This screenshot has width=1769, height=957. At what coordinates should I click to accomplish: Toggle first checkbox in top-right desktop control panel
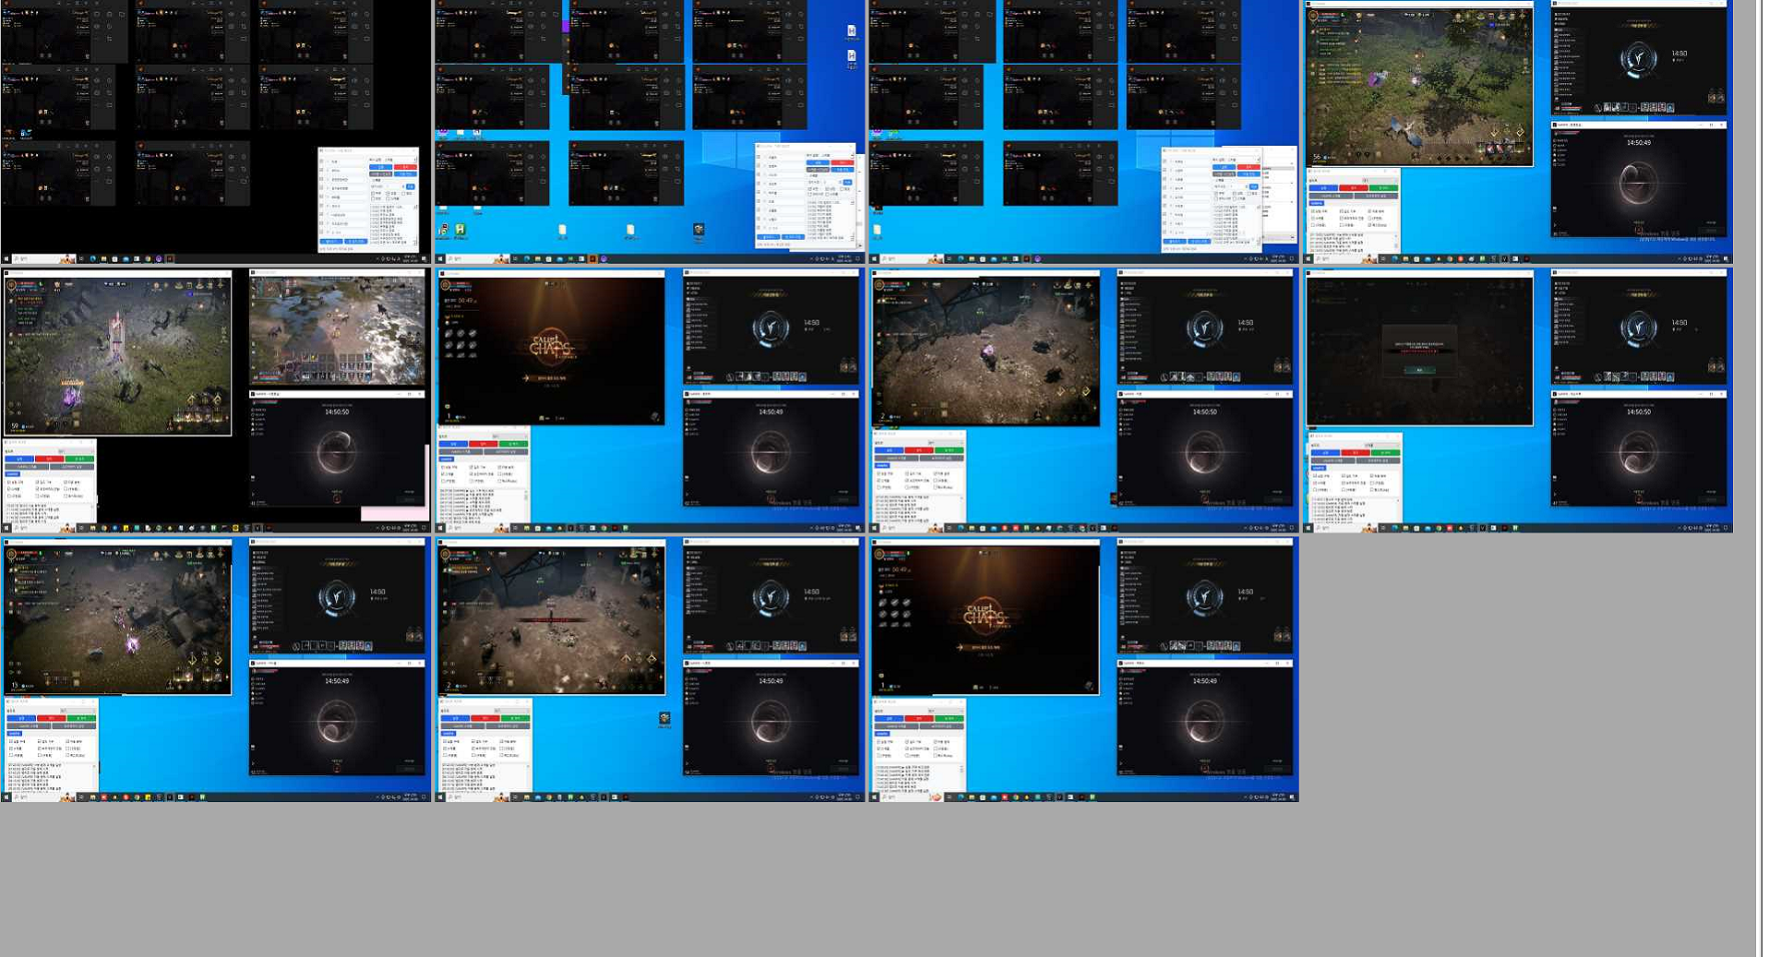[1314, 211]
